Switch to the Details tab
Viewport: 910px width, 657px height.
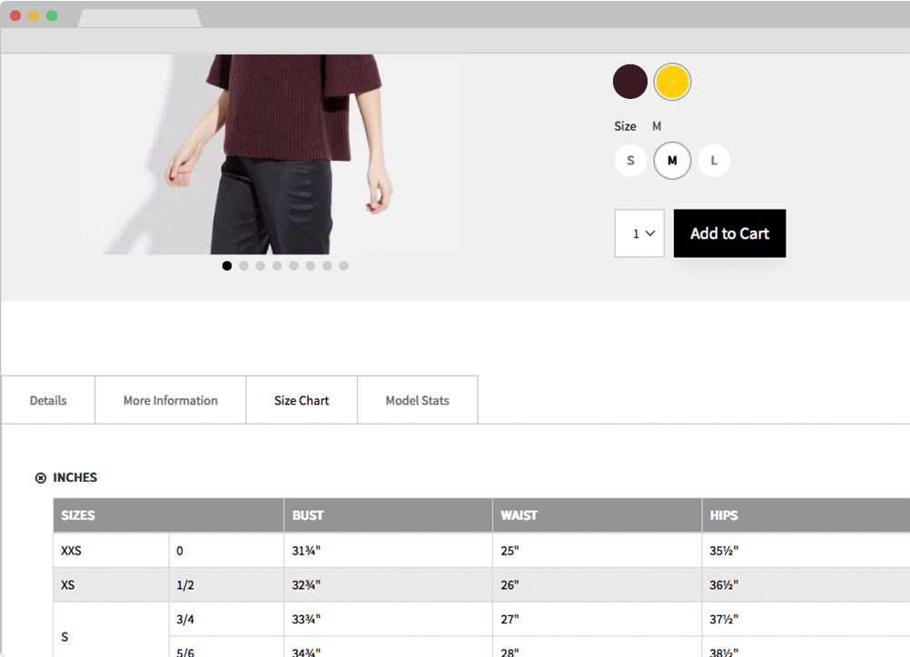tap(48, 400)
